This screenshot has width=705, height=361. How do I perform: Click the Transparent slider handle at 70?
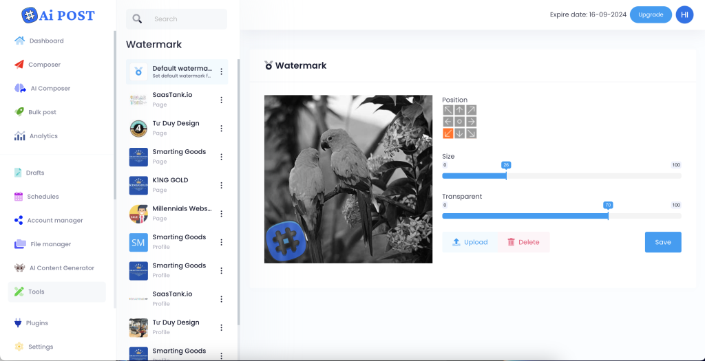click(608, 215)
